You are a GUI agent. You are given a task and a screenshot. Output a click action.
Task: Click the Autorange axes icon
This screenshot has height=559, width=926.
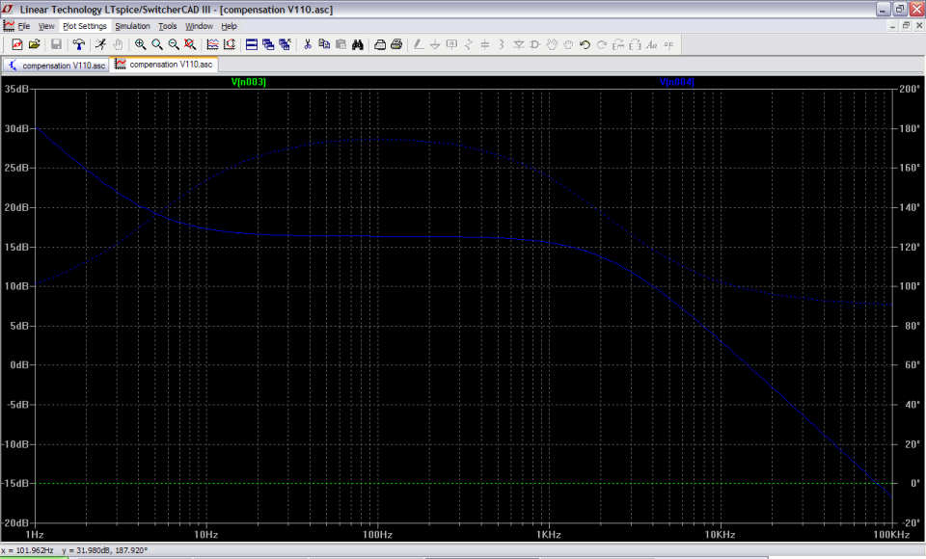coord(230,44)
